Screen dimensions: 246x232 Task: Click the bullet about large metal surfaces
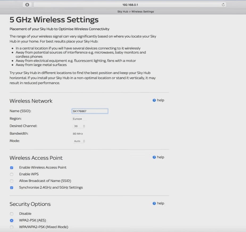[41, 65]
